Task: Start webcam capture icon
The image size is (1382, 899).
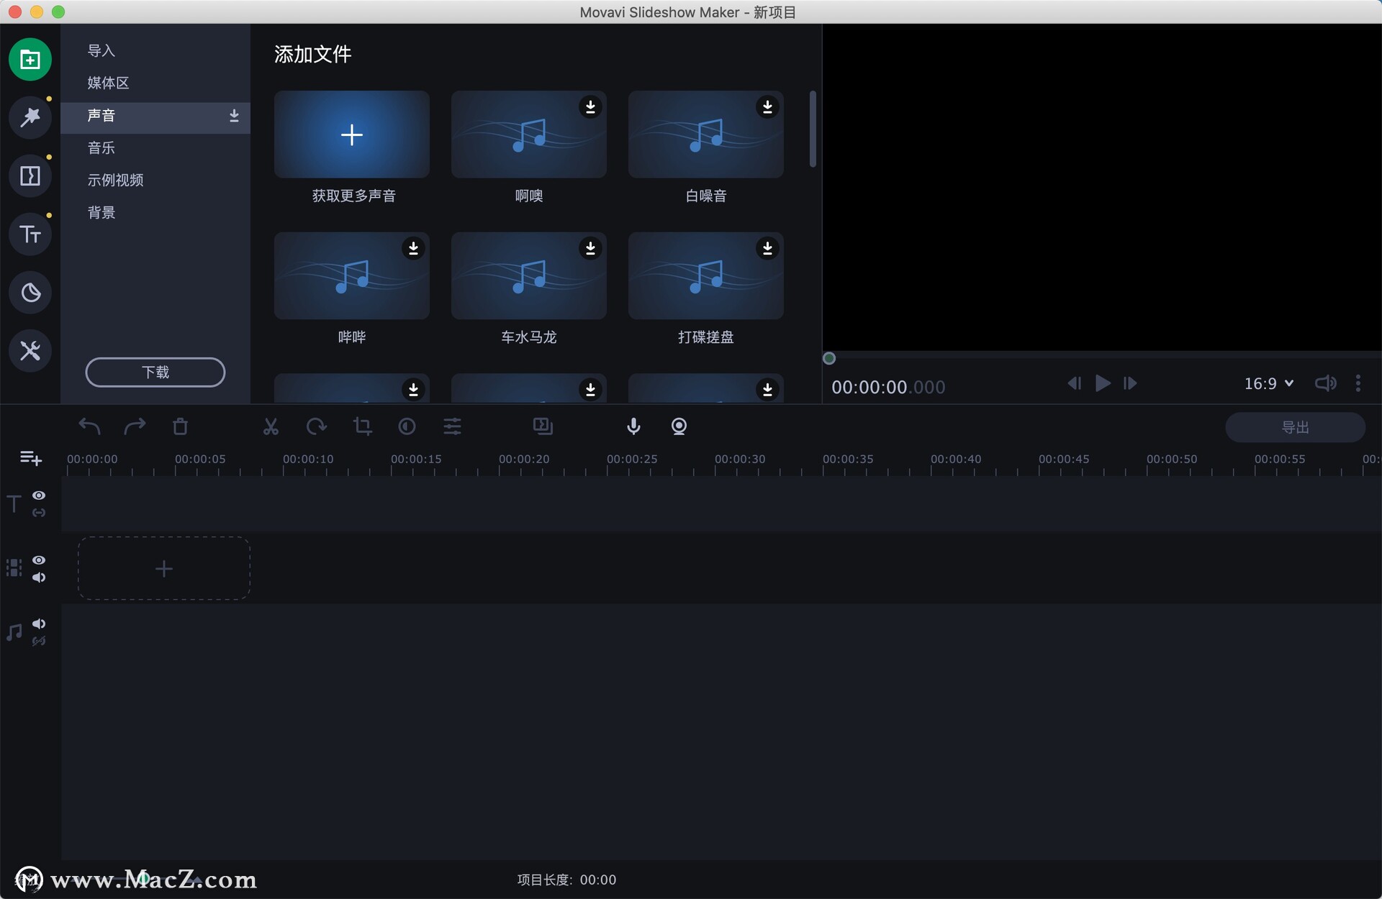Action: tap(679, 426)
